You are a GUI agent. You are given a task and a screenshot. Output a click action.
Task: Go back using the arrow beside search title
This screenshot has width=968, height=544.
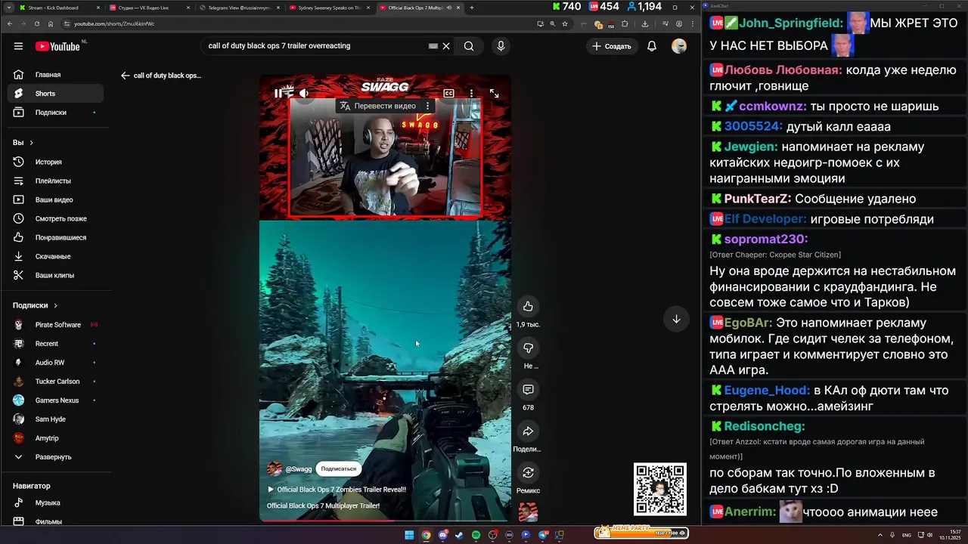(x=126, y=76)
